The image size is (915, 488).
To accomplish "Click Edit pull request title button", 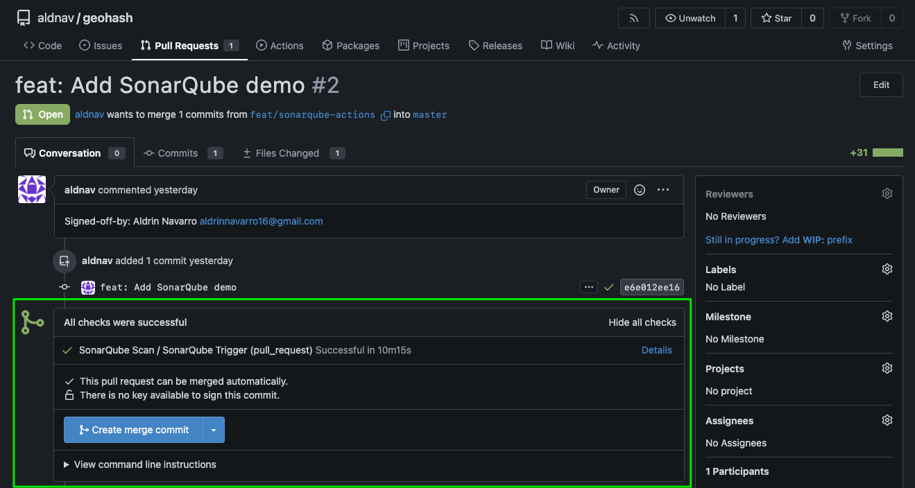I will (881, 85).
